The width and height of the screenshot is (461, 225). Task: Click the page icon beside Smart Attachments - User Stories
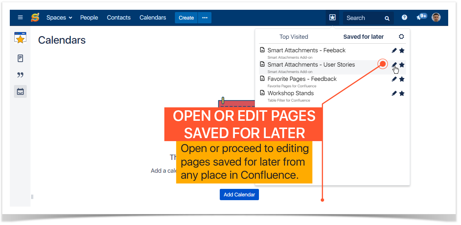(262, 64)
